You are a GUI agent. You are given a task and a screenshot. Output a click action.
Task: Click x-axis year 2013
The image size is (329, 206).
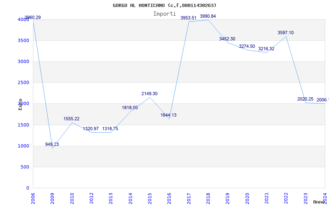click(x=111, y=198)
